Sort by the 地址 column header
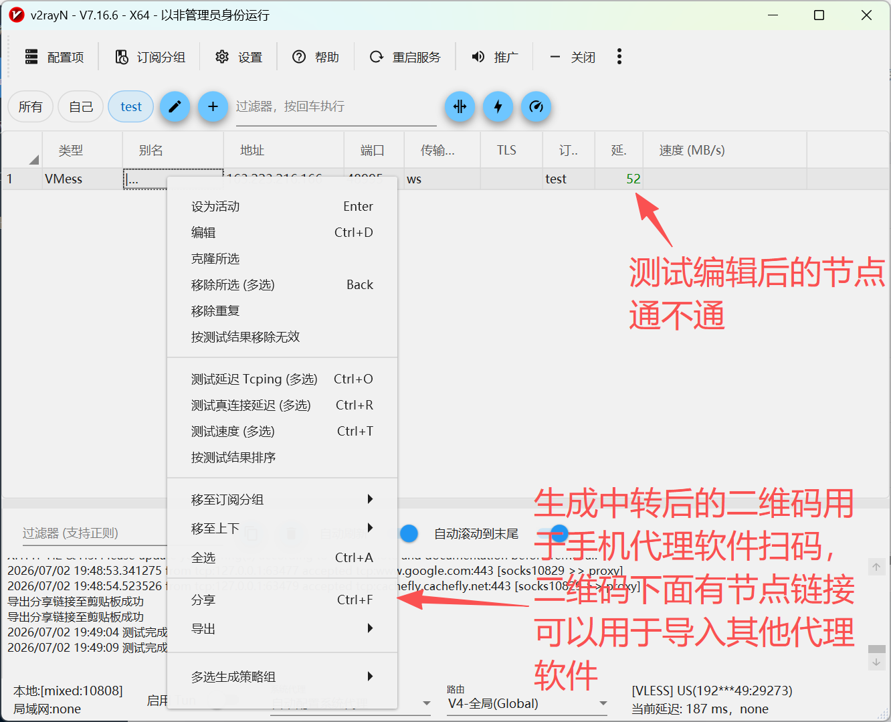 (x=284, y=151)
